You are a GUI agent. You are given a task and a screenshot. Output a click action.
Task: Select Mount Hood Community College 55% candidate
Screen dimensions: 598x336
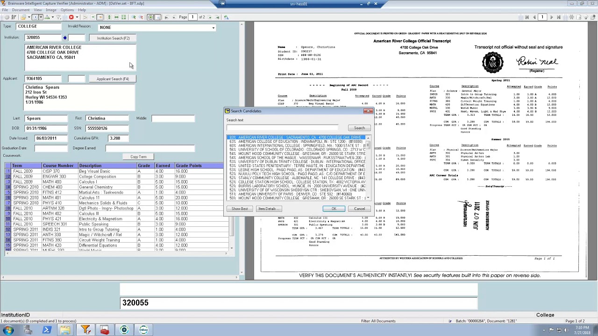(297, 154)
